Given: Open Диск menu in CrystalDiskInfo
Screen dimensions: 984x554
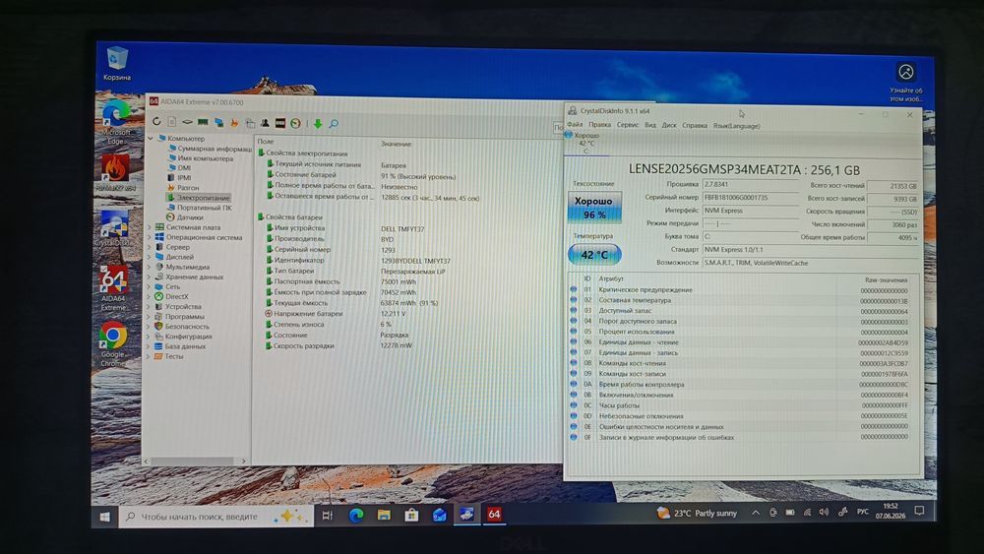Looking at the screenshot, I should 669,125.
